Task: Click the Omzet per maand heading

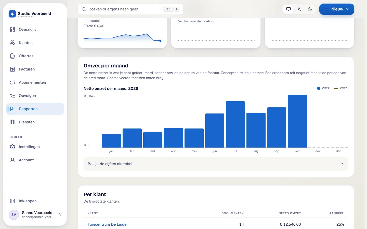Action: 106,66
